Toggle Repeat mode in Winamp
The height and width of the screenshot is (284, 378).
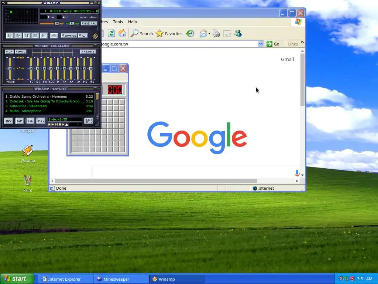83,36
